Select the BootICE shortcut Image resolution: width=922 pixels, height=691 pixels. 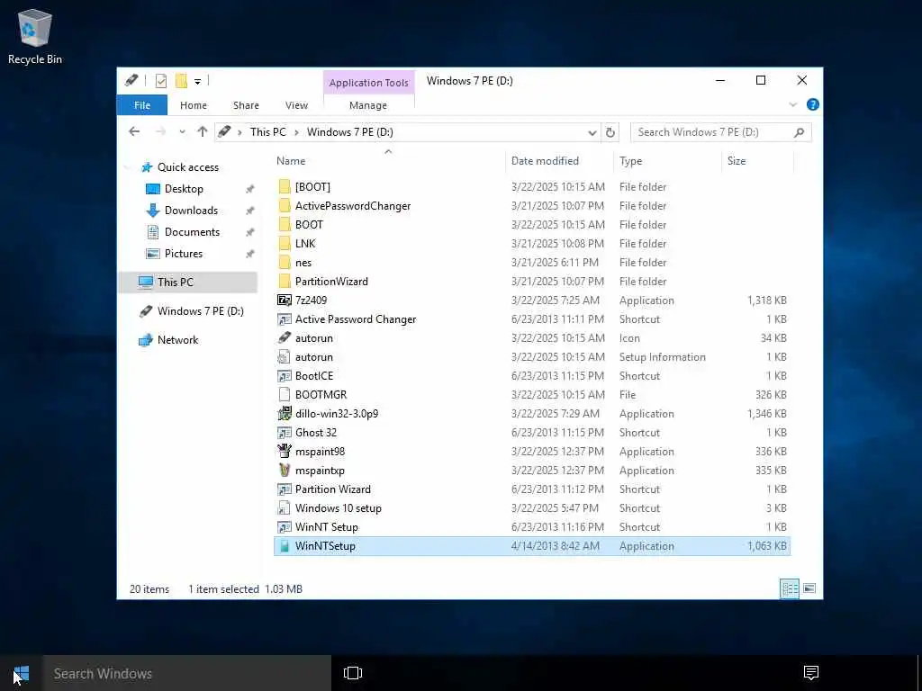(x=314, y=376)
